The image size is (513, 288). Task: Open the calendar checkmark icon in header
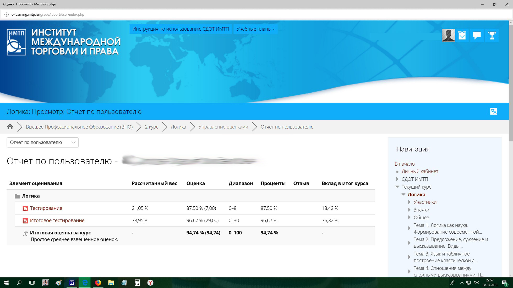pyautogui.click(x=462, y=35)
